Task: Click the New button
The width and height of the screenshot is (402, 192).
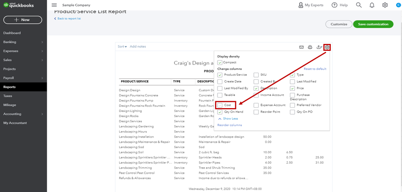Action: click(23, 20)
